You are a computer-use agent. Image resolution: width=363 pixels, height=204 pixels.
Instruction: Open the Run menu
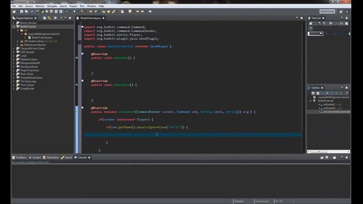point(82,6)
